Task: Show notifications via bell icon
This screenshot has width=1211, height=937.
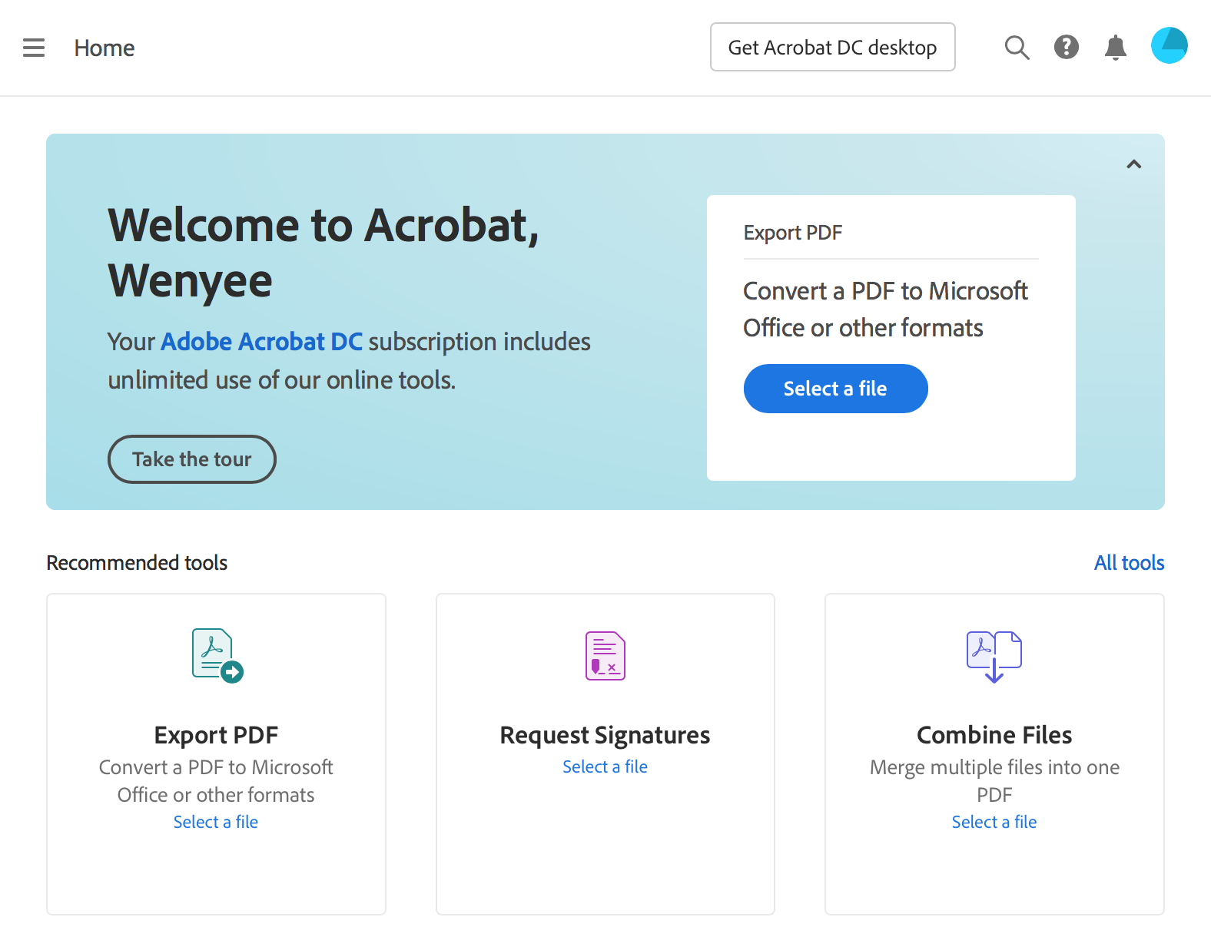Action: (x=1115, y=48)
